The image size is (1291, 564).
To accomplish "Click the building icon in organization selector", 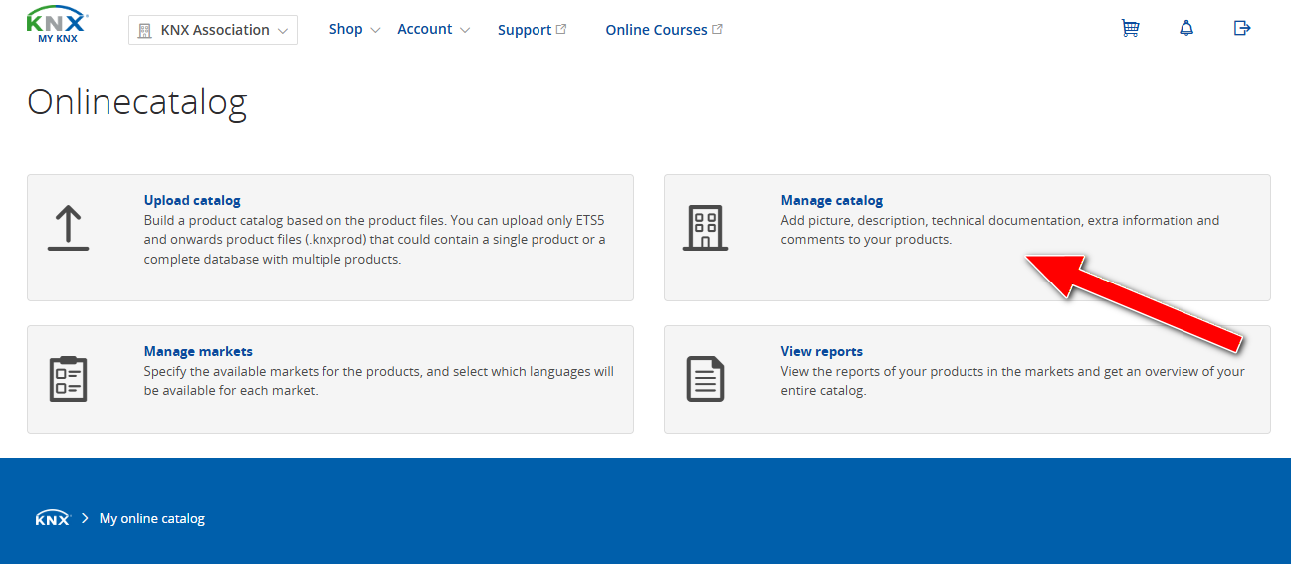I will click(145, 30).
